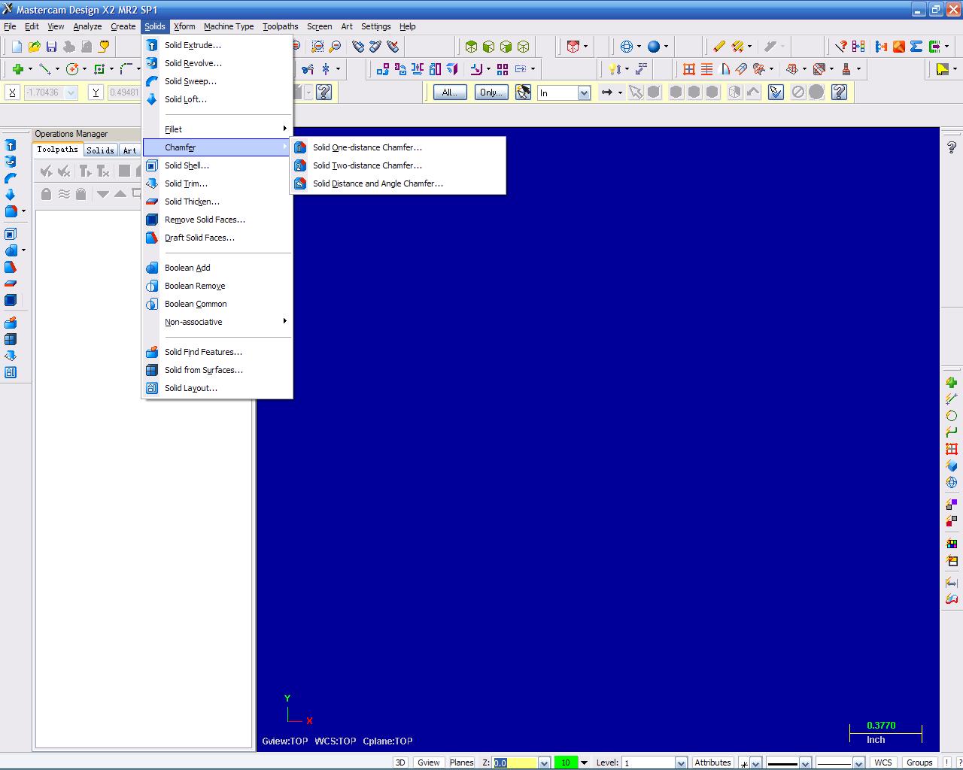Click the Select all toolpath operations icon

(47, 171)
